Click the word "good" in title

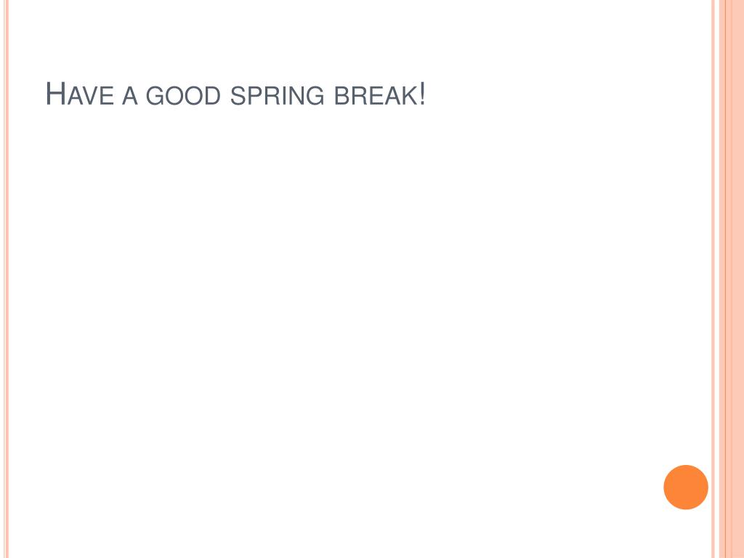[x=183, y=95]
